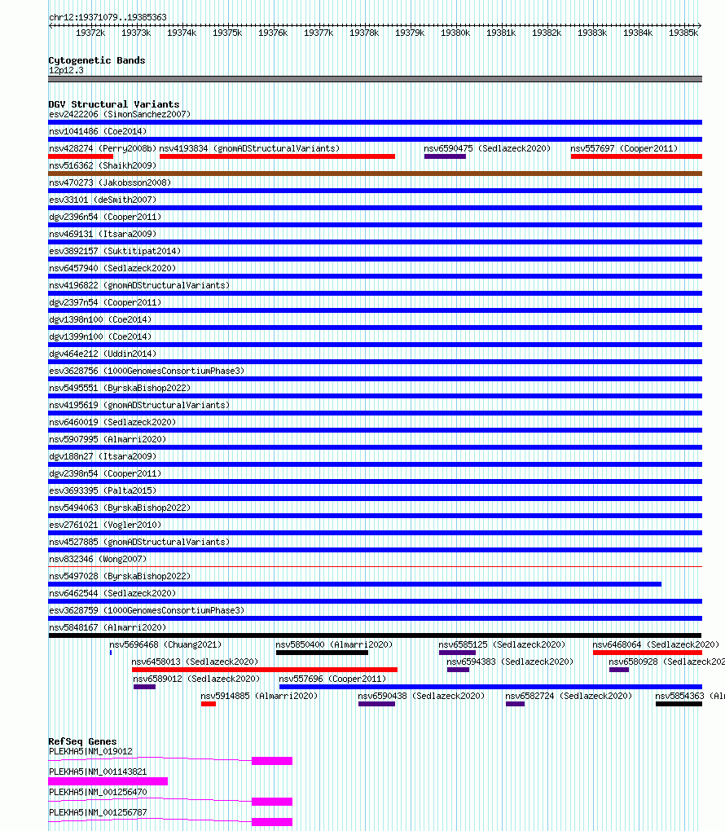Screen dimensions: 725x831
Task: Click the esv3628756 1000GenomesConsortiumPhase3 label
Action: [x=147, y=371]
